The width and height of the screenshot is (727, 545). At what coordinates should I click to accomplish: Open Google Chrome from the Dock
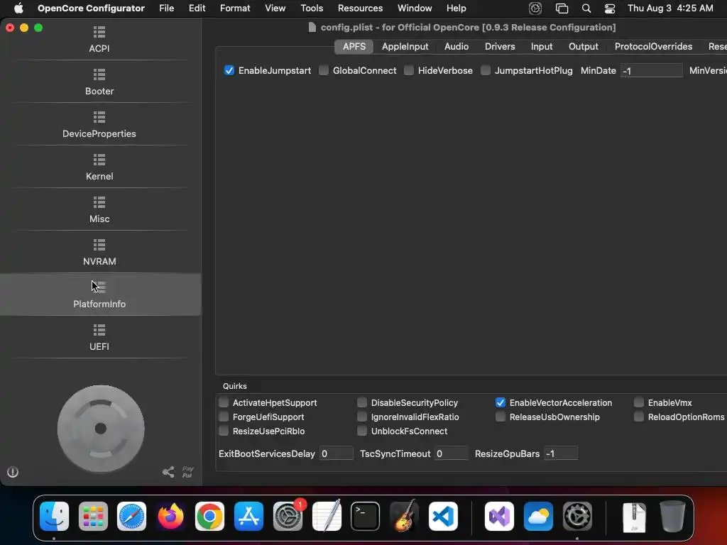click(x=209, y=516)
